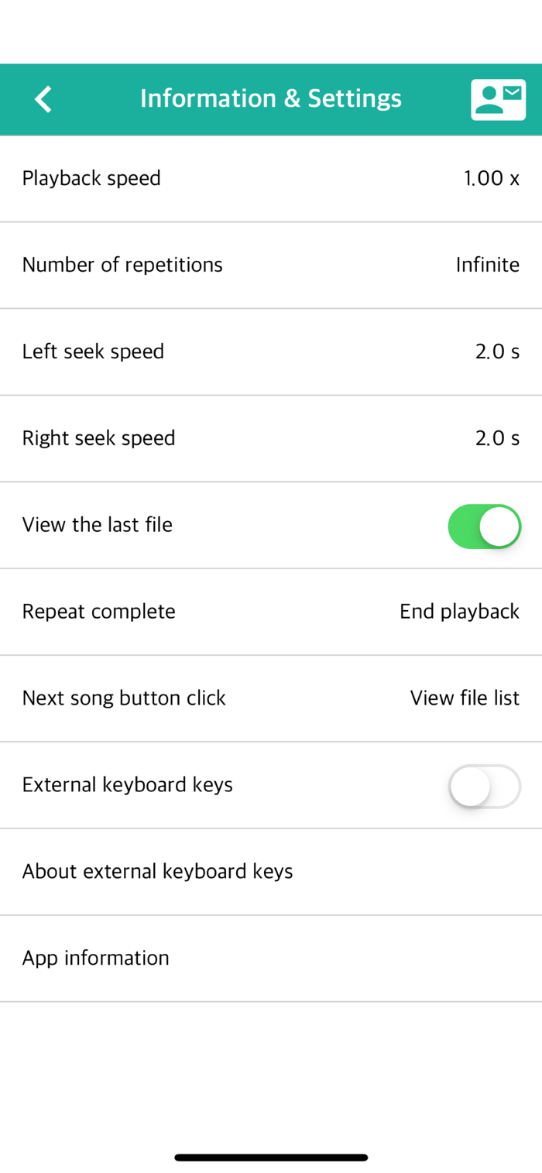
Task: Open About external keyboard keys
Action: [271, 872]
